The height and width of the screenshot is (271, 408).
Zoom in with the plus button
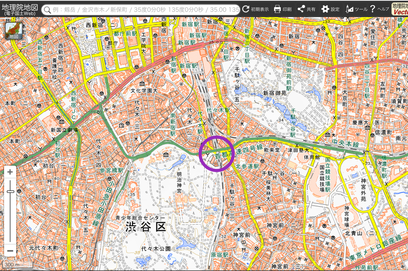tap(10, 172)
